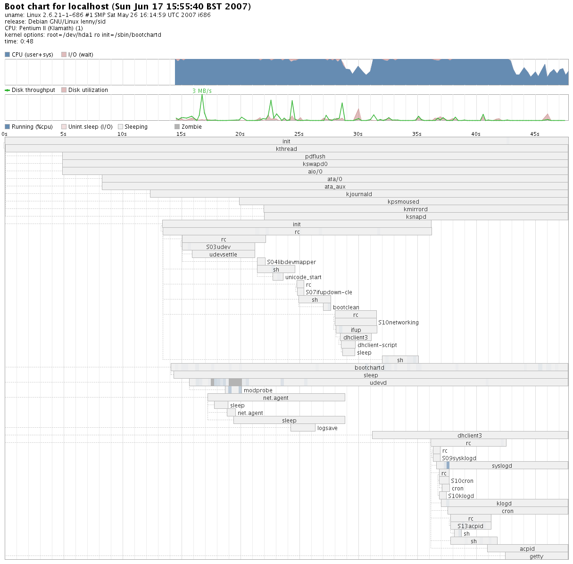This screenshot has width=573, height=564.
Task: Click the Zombie legend swatch
Action: (177, 127)
